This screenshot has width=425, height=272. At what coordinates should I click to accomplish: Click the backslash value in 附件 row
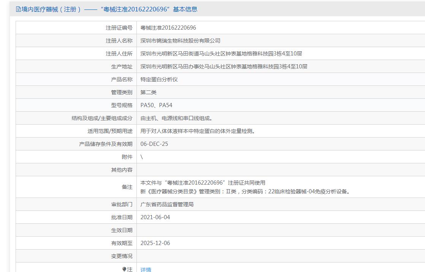[141, 157]
